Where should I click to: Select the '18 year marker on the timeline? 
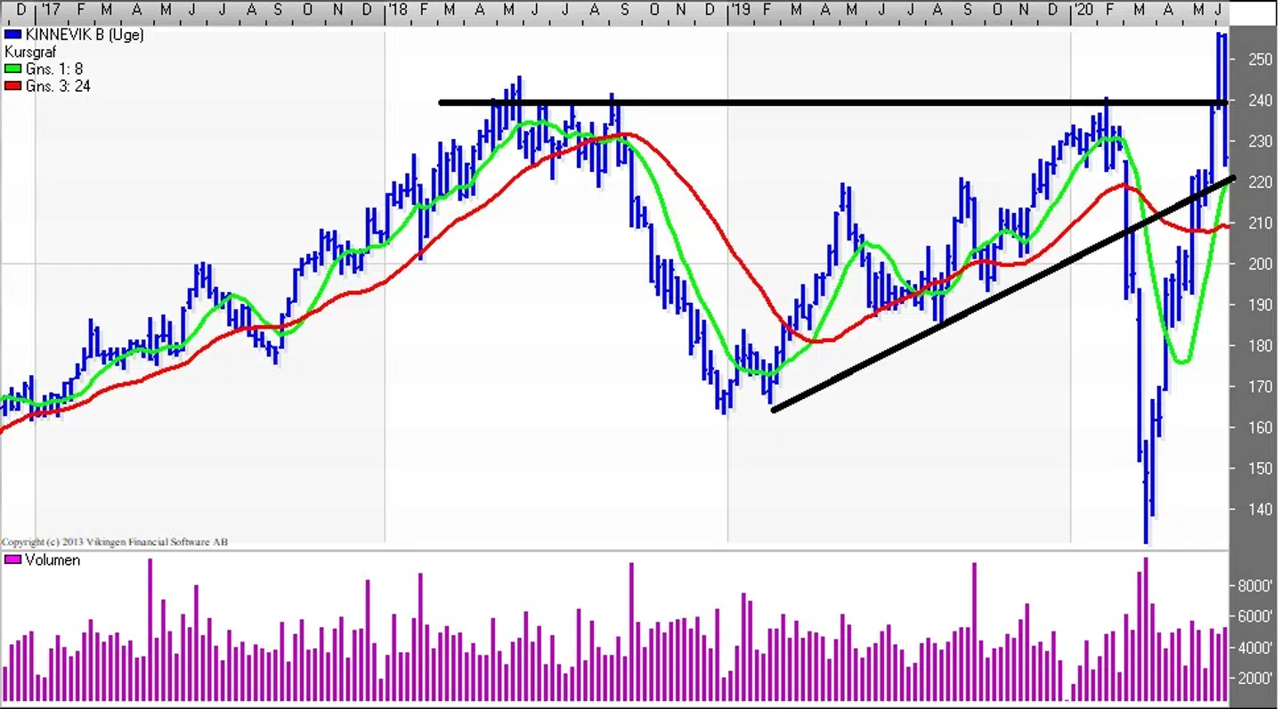pyautogui.click(x=397, y=10)
